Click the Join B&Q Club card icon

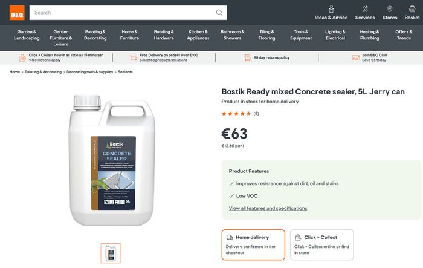(355, 58)
